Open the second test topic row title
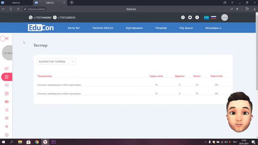The image size is (258, 145). click(59, 93)
